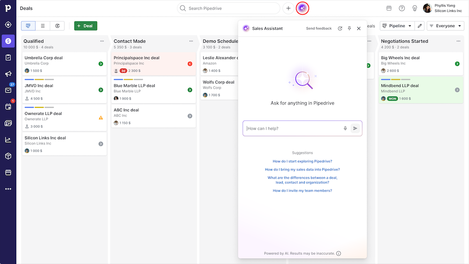Click Send feedback in Sales Assistant

(x=318, y=29)
